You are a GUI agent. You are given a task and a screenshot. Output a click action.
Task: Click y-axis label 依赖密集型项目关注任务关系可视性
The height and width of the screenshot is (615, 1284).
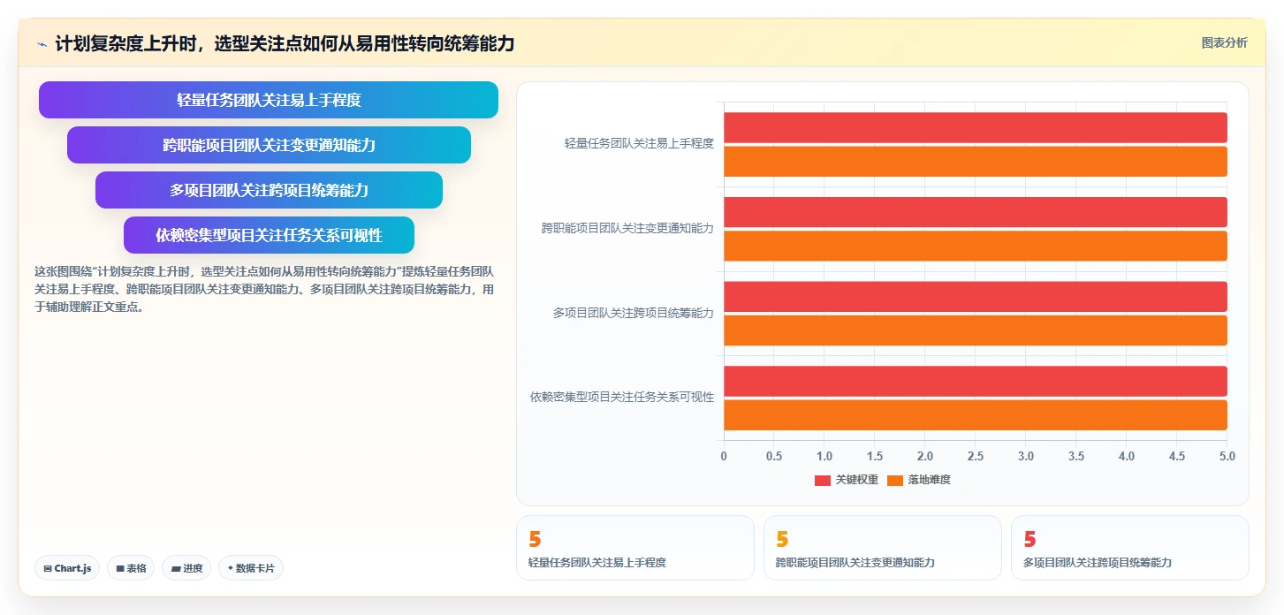tap(622, 398)
